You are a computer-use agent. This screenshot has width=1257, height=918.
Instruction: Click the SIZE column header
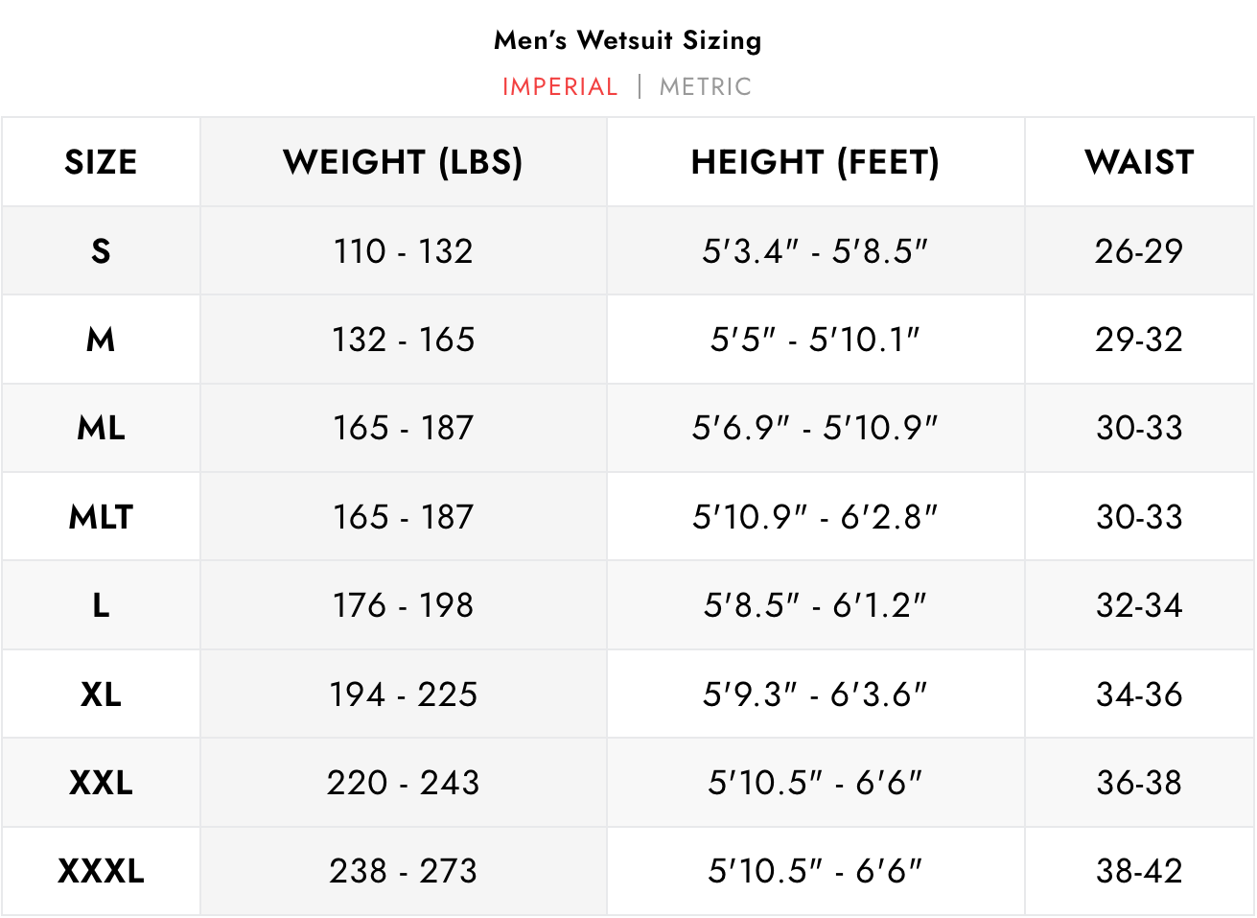[x=101, y=162]
